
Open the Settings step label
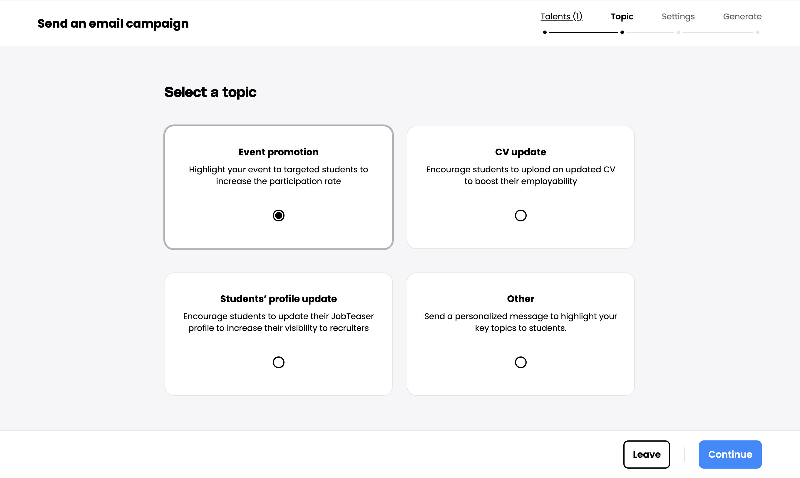click(678, 16)
